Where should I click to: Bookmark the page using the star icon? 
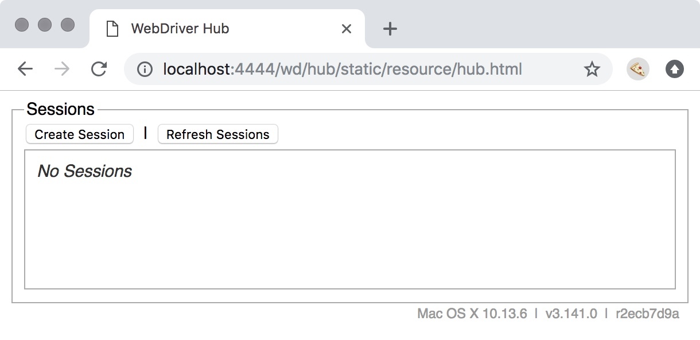point(591,69)
